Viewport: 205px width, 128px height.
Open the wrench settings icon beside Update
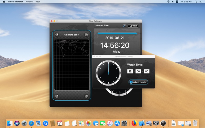click(x=124, y=26)
